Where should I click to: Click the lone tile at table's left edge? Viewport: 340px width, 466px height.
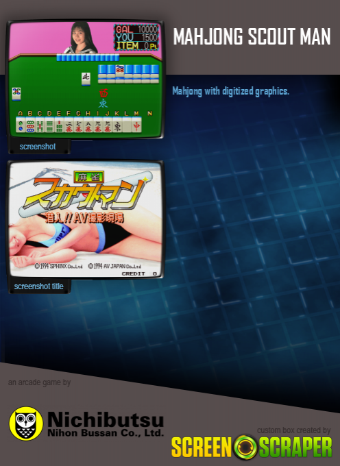(x=16, y=94)
